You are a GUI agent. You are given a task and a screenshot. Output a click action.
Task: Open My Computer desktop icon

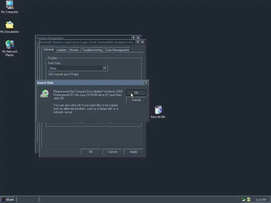[x=10, y=7]
